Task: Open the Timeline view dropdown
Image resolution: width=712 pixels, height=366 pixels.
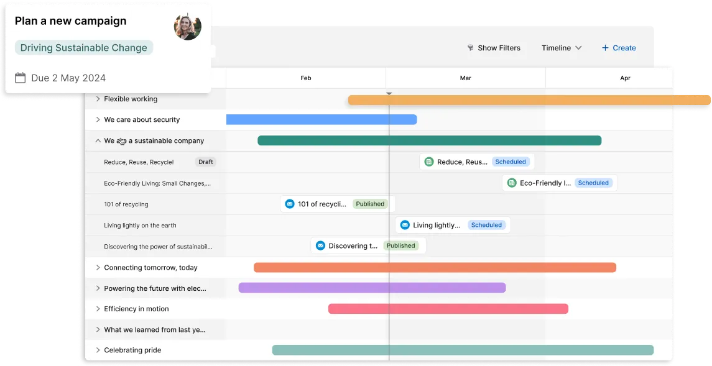Action: tap(561, 48)
